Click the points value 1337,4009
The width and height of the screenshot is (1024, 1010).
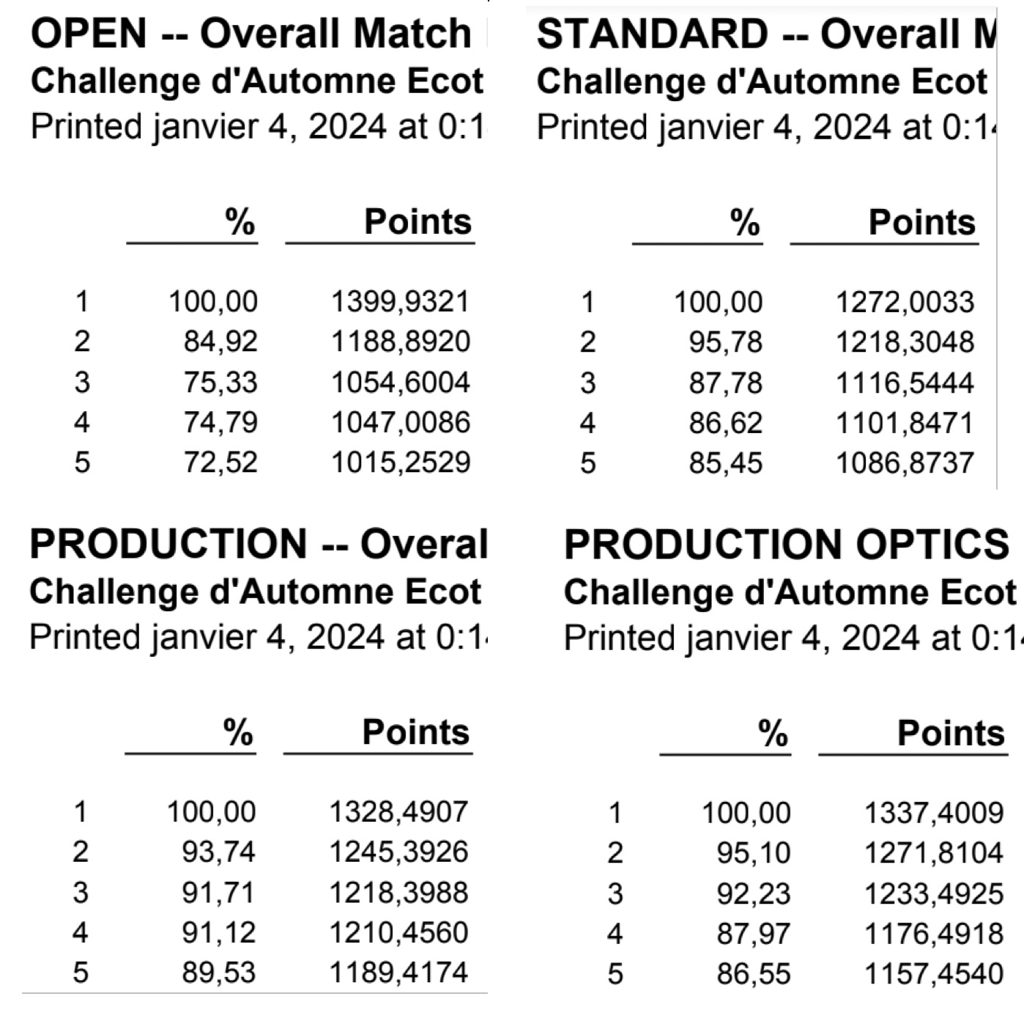coord(933,812)
